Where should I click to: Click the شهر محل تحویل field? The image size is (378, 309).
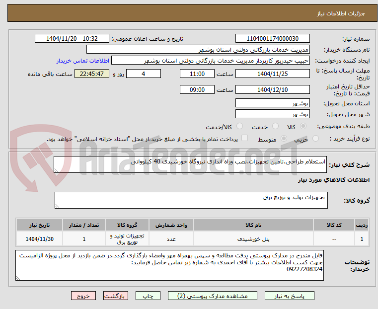pyautogui.click(x=272, y=114)
